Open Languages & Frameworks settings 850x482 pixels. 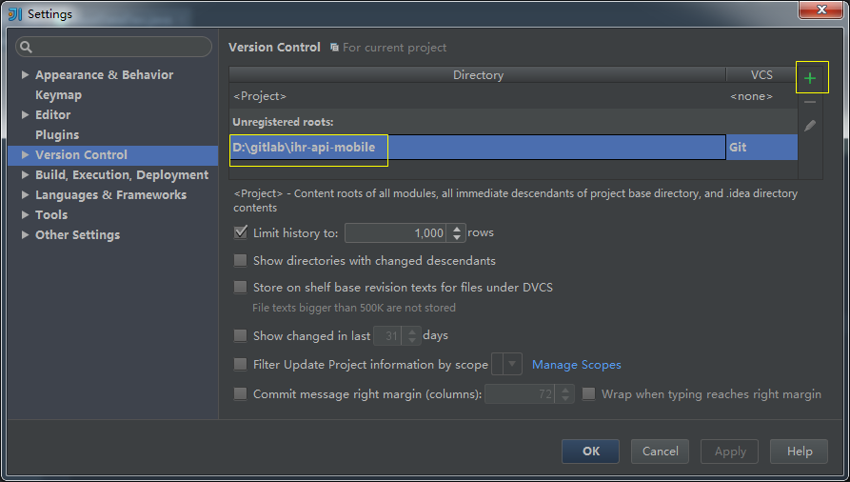click(110, 194)
